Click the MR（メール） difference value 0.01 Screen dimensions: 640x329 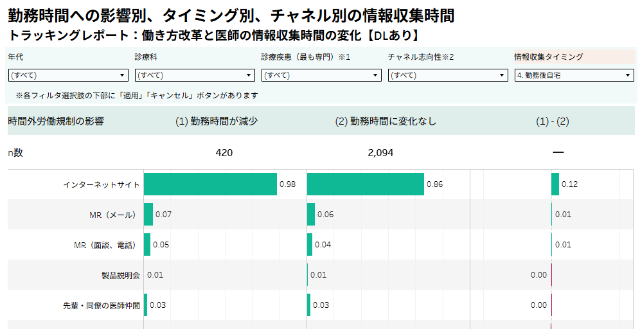pos(564,214)
